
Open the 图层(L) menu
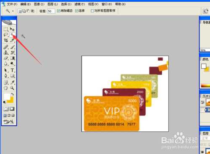[52, 4]
